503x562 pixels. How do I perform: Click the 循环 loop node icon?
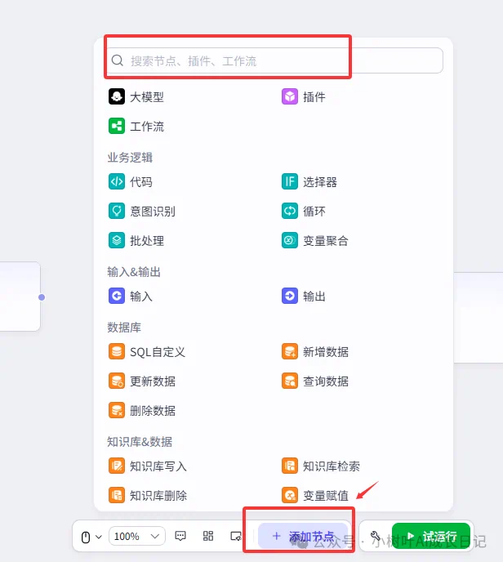[290, 211]
